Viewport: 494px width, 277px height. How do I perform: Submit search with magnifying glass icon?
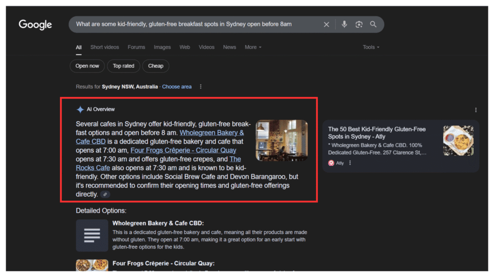coord(373,24)
